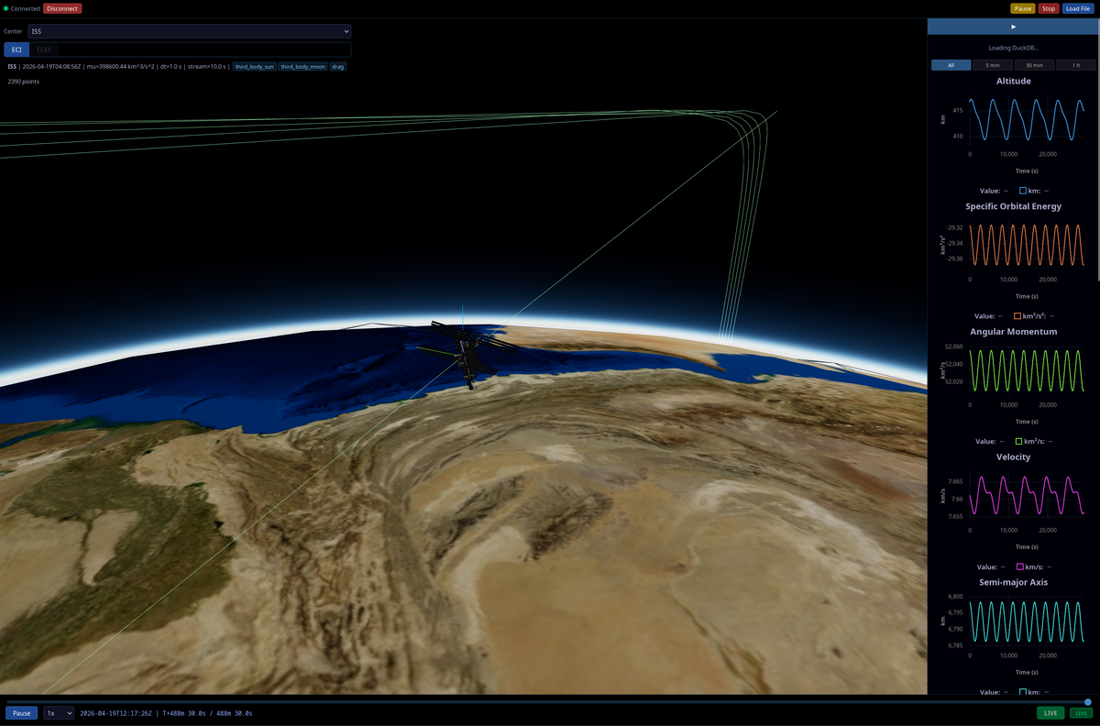
Task: Select the 30 min time range
Action: (1034, 65)
